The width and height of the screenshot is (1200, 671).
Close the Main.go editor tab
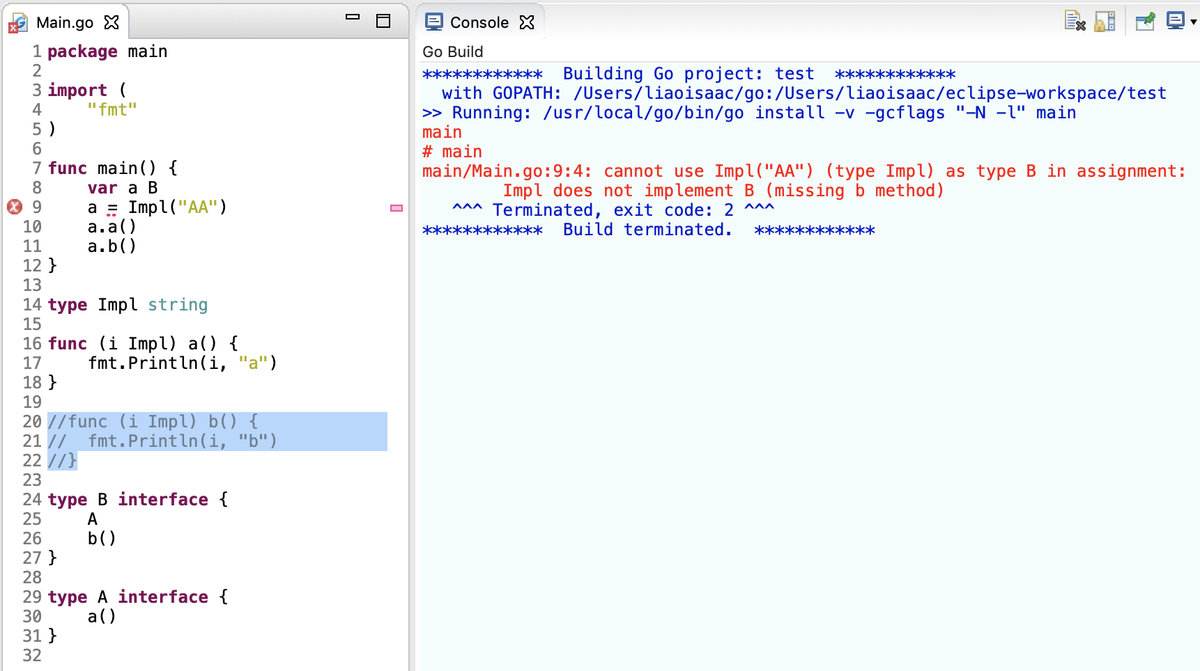[x=111, y=23]
